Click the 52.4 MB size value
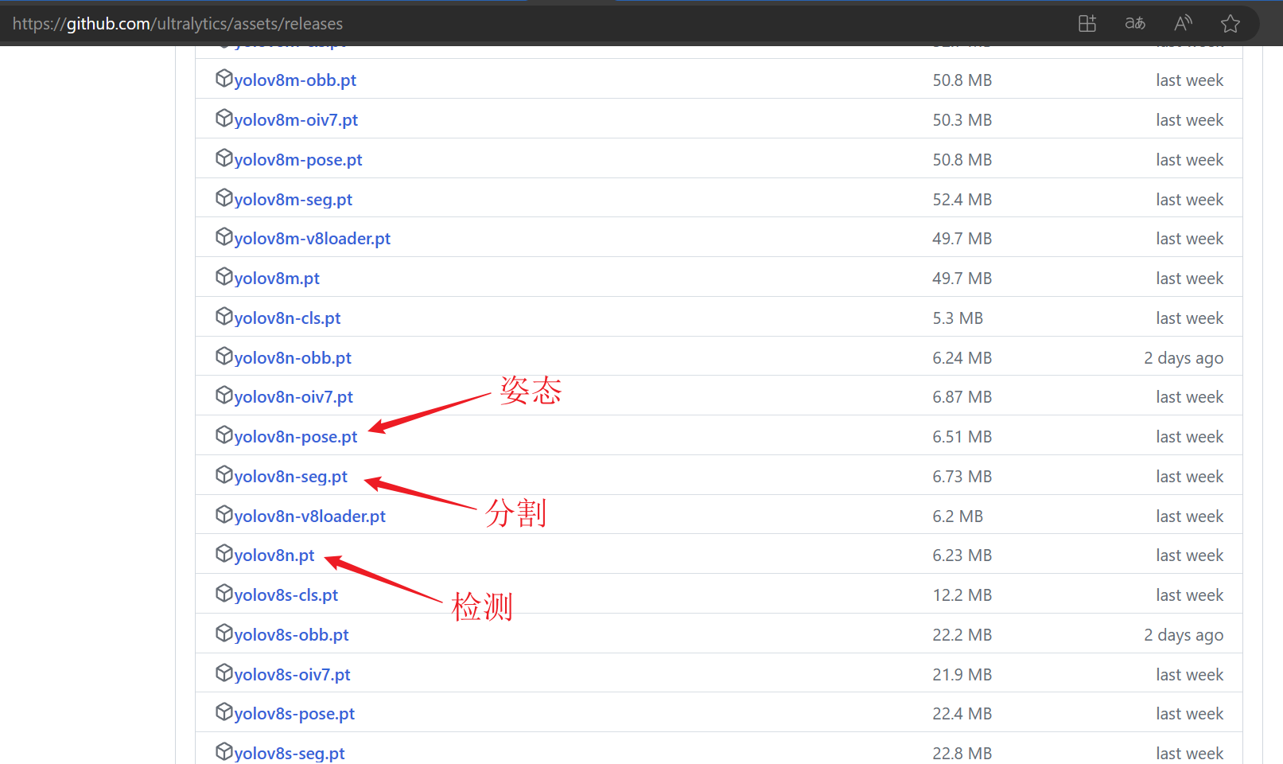Viewport: 1283px width, 764px height. click(962, 200)
